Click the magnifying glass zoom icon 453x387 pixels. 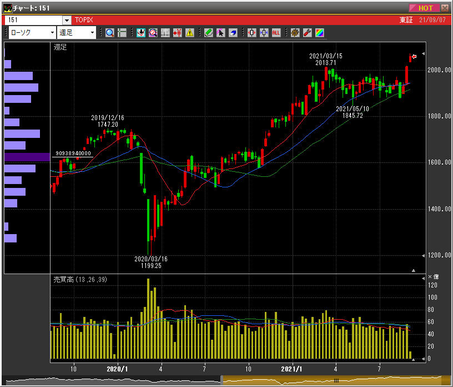point(109,33)
